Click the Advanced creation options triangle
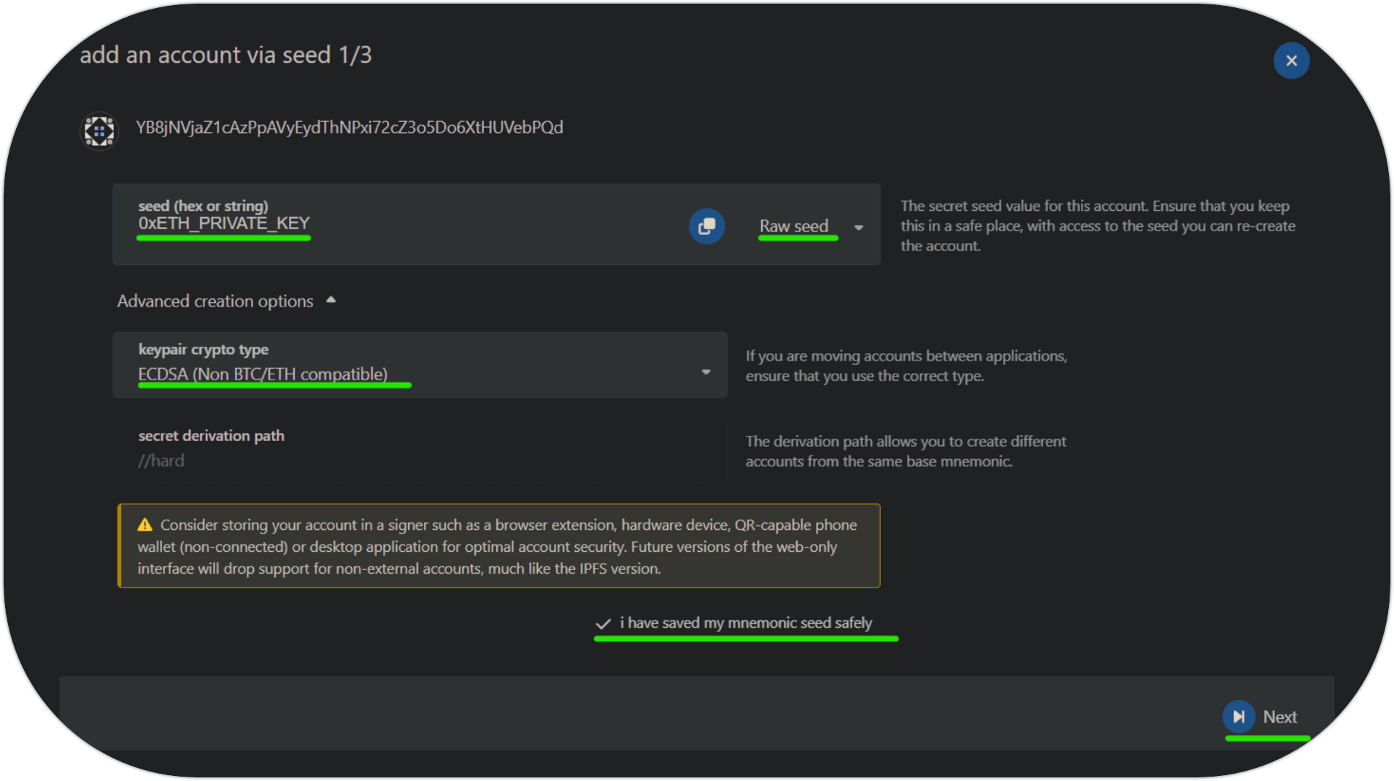This screenshot has width=1394, height=781. [x=331, y=300]
